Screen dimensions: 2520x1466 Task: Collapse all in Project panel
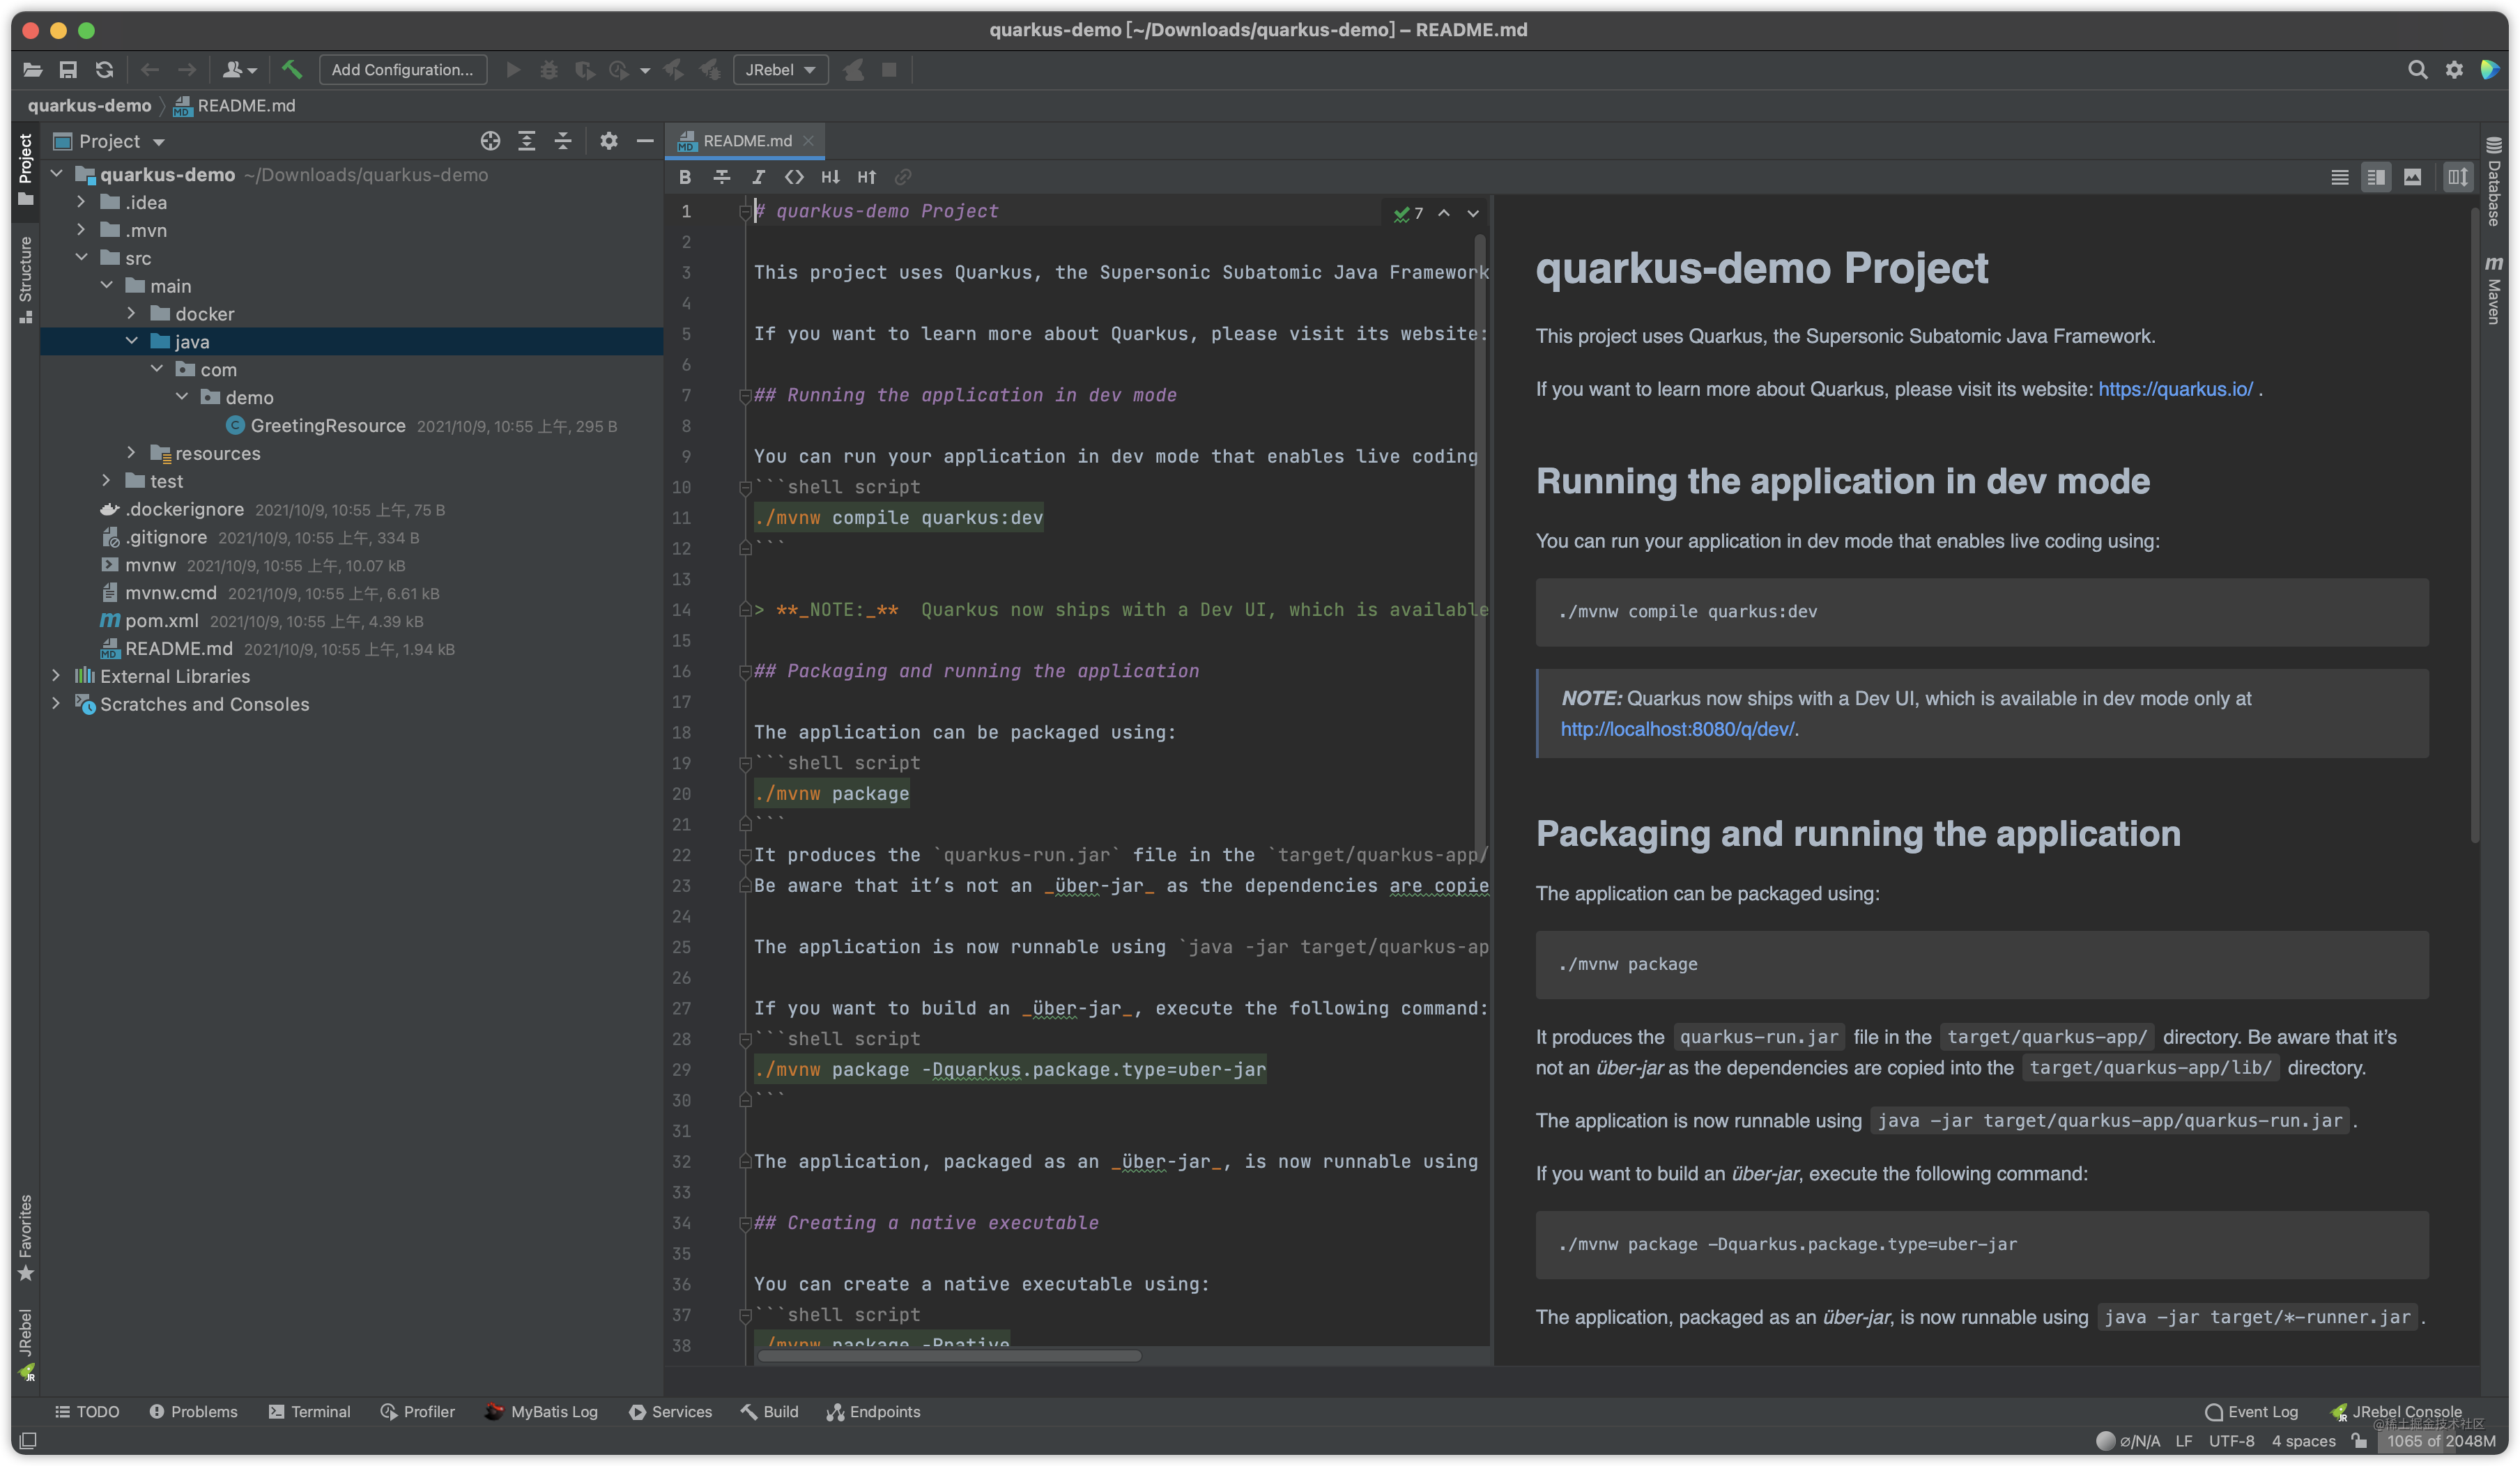(563, 141)
